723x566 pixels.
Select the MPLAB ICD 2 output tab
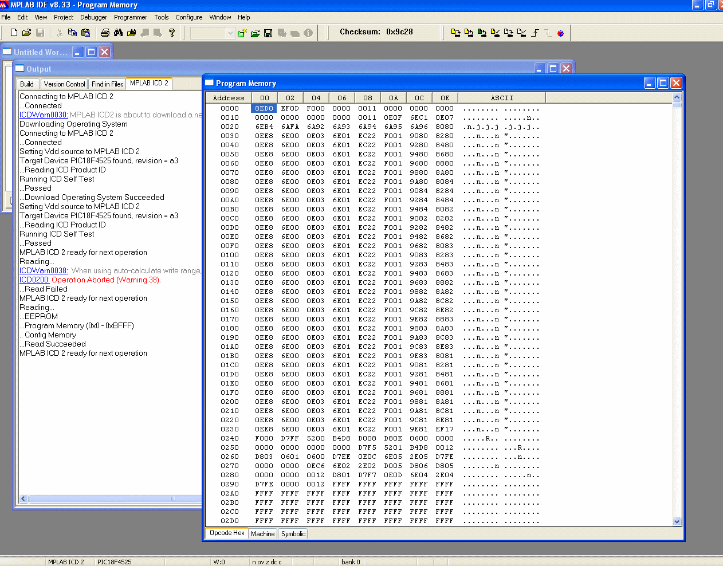point(149,83)
